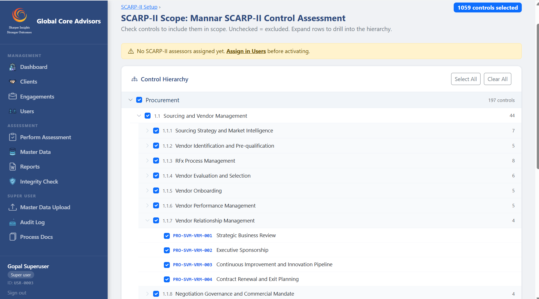Click the 1059 controls selected badge
Screen dimensions: 539x299
(x=488, y=8)
